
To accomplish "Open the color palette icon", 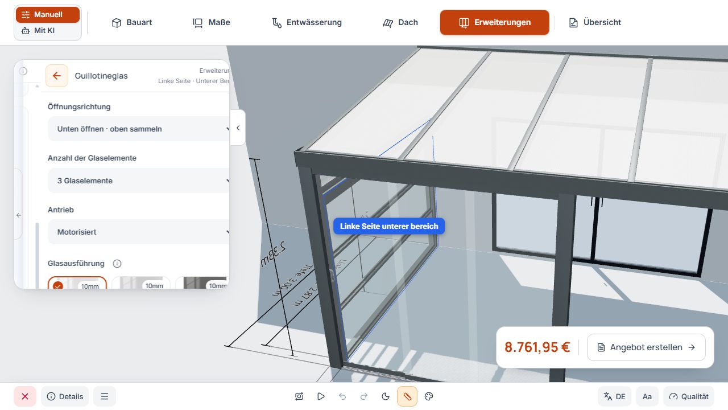I will point(429,396).
